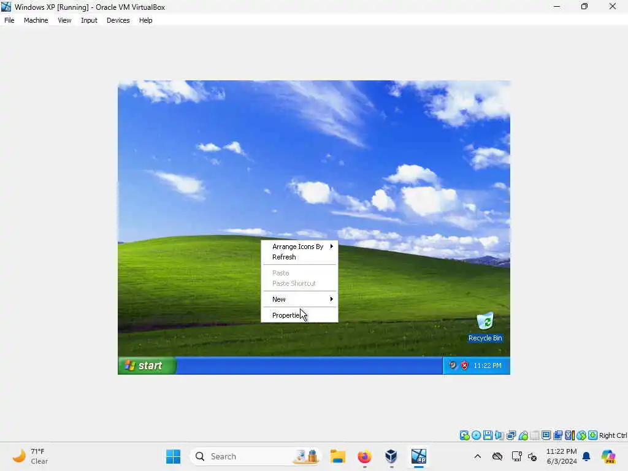Click the mouse integration status icon
This screenshot has height=471, width=628.
(581, 435)
